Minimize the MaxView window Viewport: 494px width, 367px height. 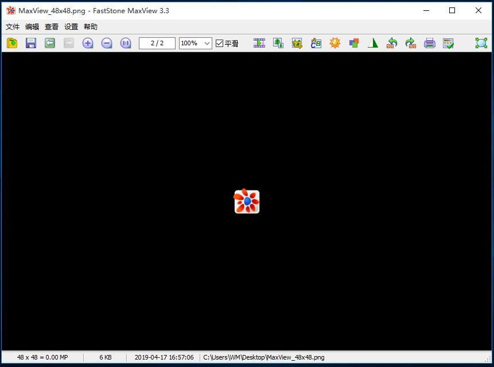point(426,10)
